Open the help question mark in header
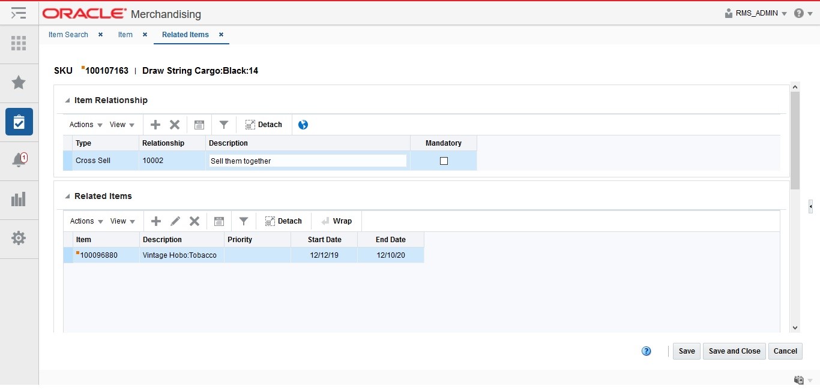The image size is (820, 389). pos(799,13)
